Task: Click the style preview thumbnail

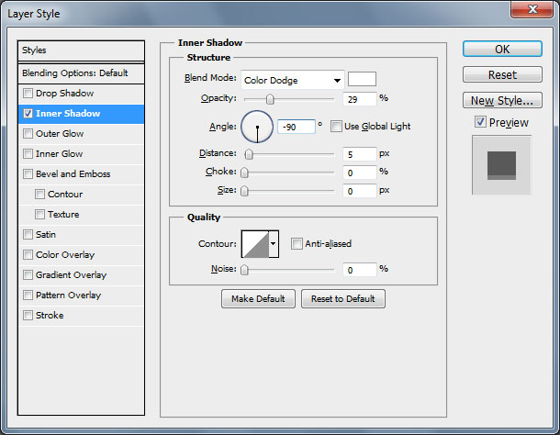Action: tap(501, 164)
